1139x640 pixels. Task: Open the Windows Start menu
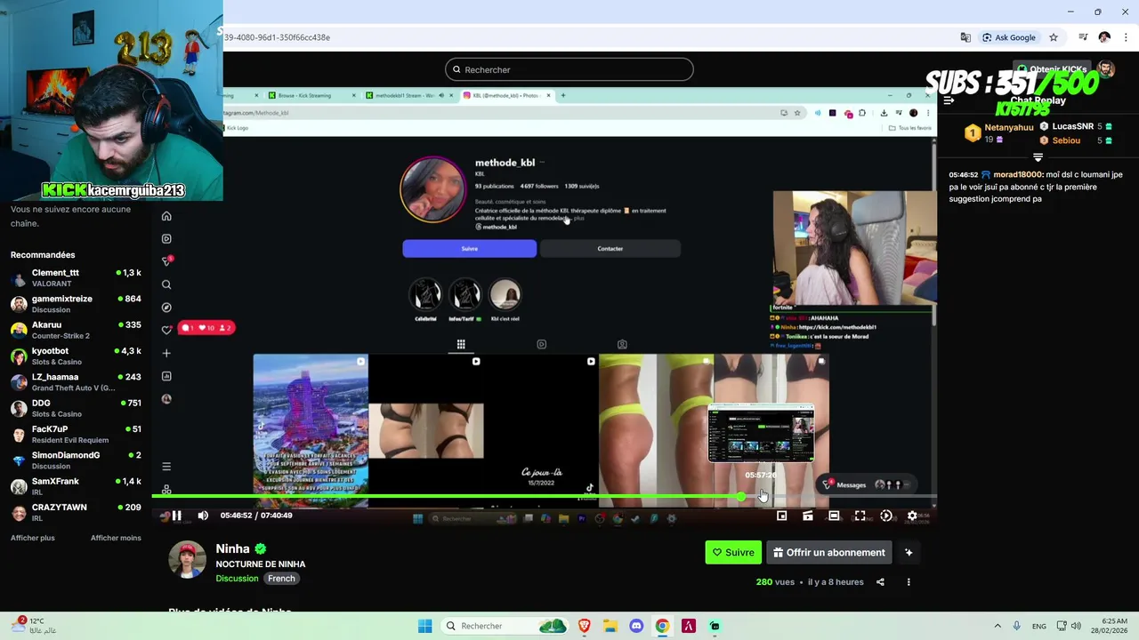[424, 626]
